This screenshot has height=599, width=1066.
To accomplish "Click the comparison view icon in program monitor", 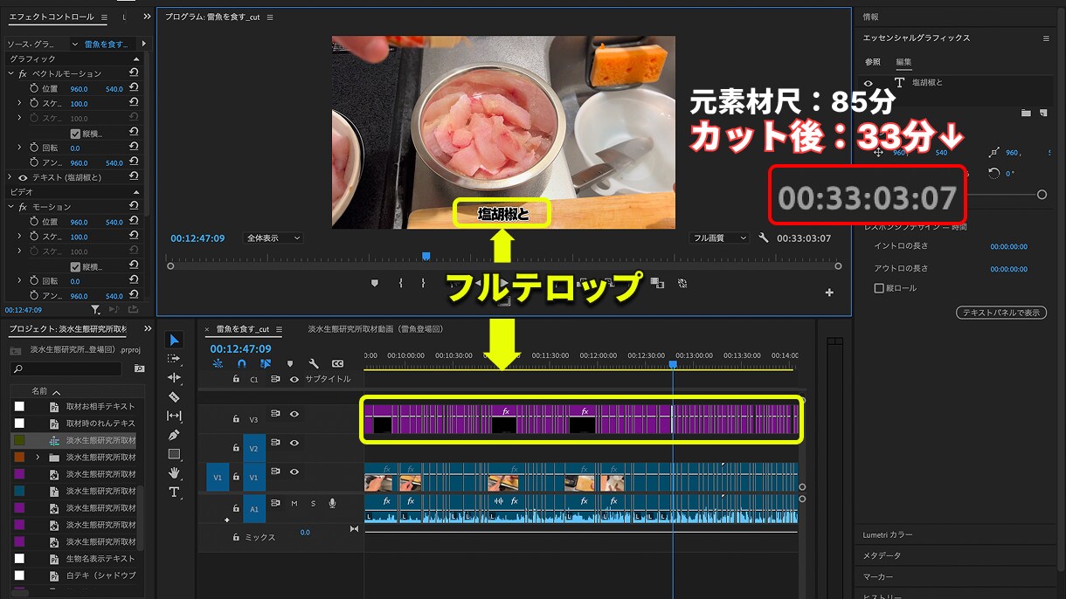I will coord(657,283).
